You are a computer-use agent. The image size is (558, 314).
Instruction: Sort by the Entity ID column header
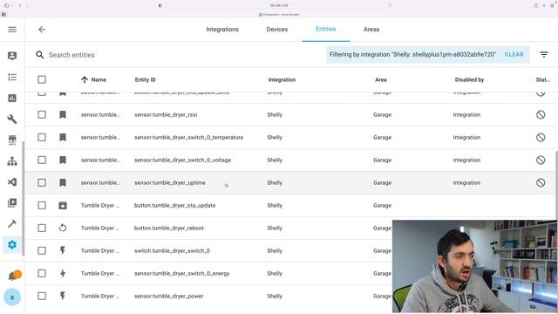pos(146,79)
